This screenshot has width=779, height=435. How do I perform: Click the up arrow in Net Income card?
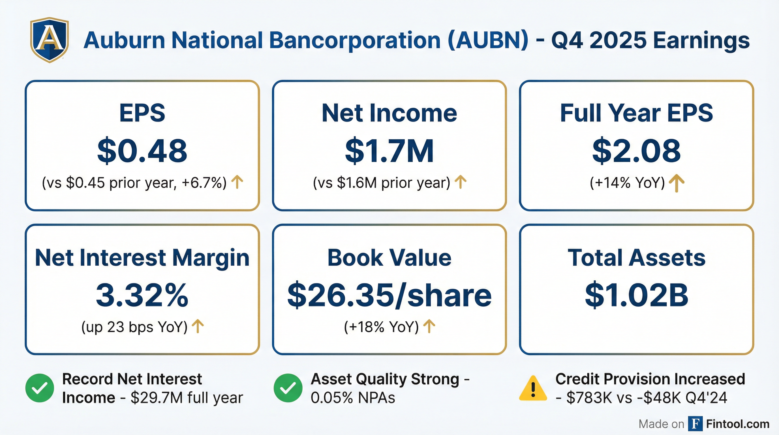click(x=461, y=183)
